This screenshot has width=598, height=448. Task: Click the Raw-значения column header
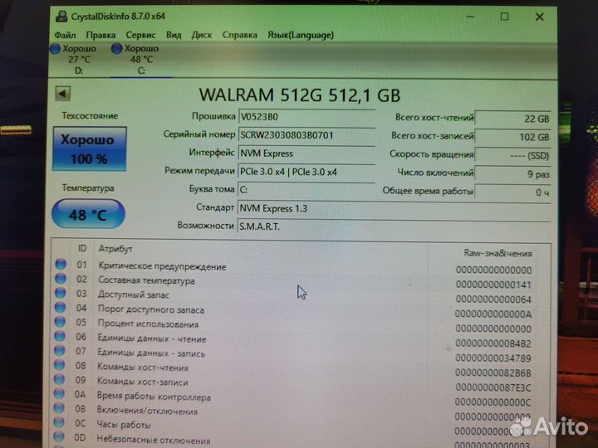point(498,253)
